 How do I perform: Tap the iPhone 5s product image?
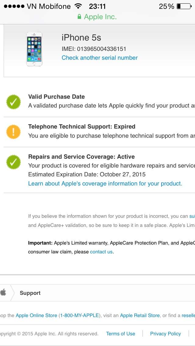(34, 49)
